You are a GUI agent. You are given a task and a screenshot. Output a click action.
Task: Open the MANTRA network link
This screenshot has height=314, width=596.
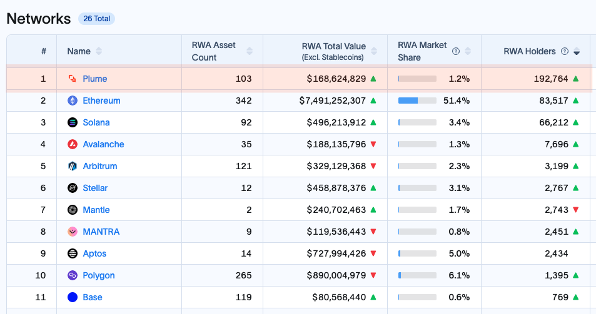[x=101, y=232]
